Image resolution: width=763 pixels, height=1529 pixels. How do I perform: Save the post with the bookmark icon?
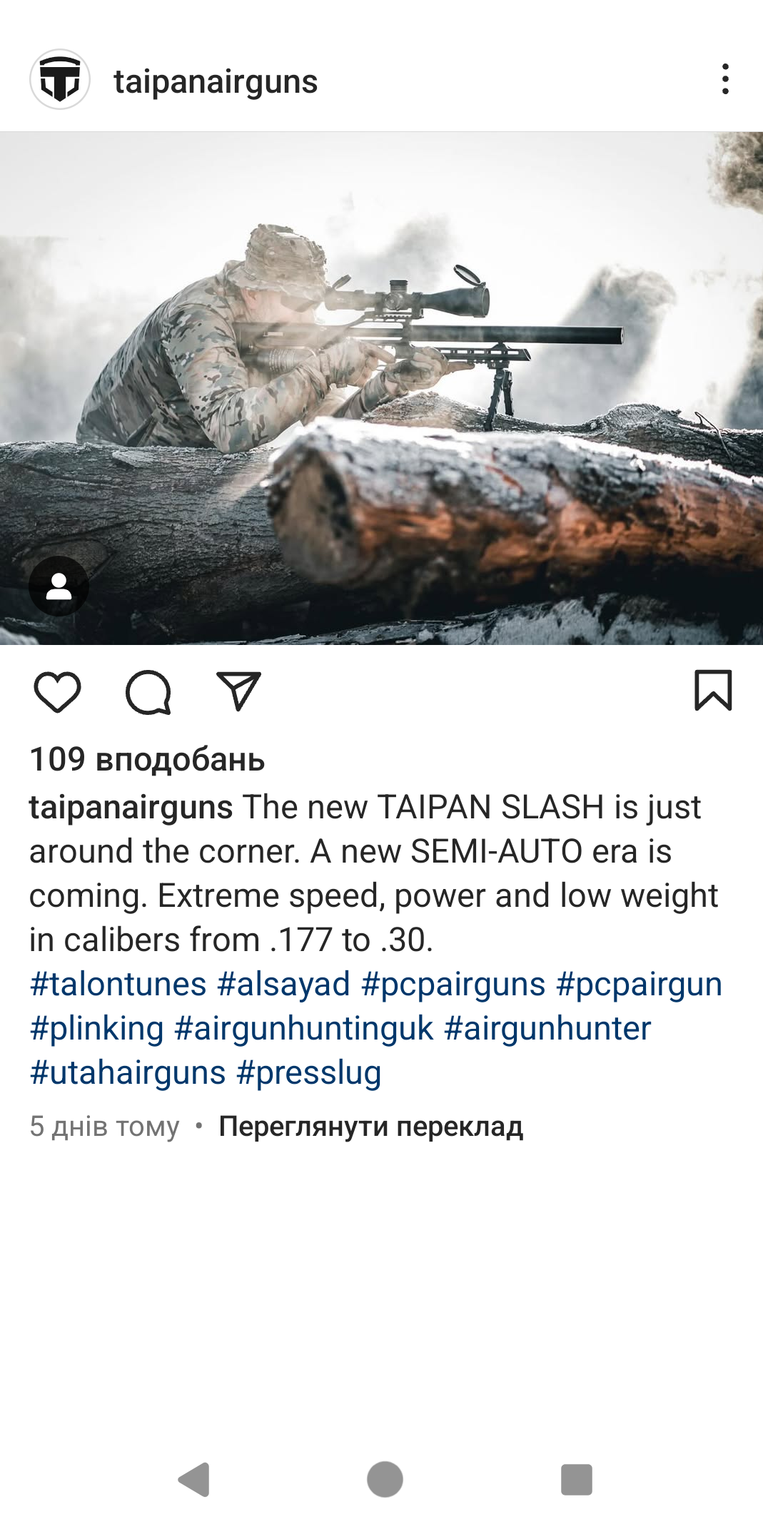[713, 690]
